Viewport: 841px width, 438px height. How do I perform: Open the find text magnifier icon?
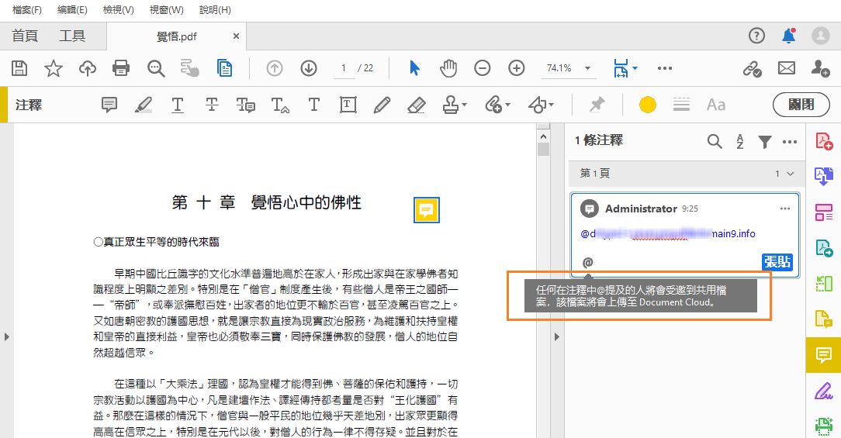pos(155,68)
